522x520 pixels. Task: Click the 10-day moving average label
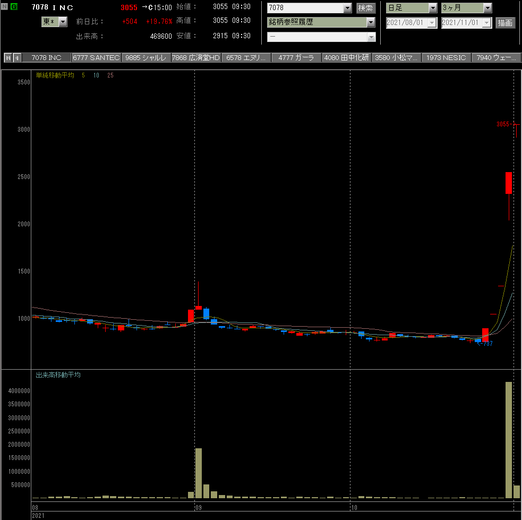96,75
